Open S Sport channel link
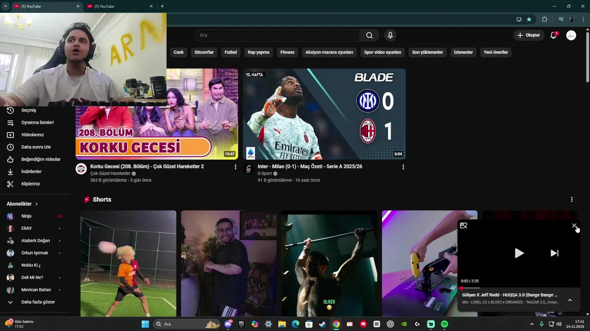The image size is (590, 331). pyautogui.click(x=265, y=174)
